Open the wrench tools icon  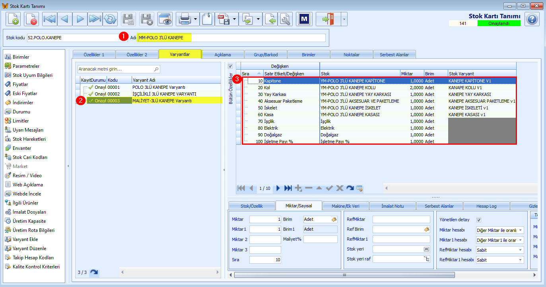285,19
